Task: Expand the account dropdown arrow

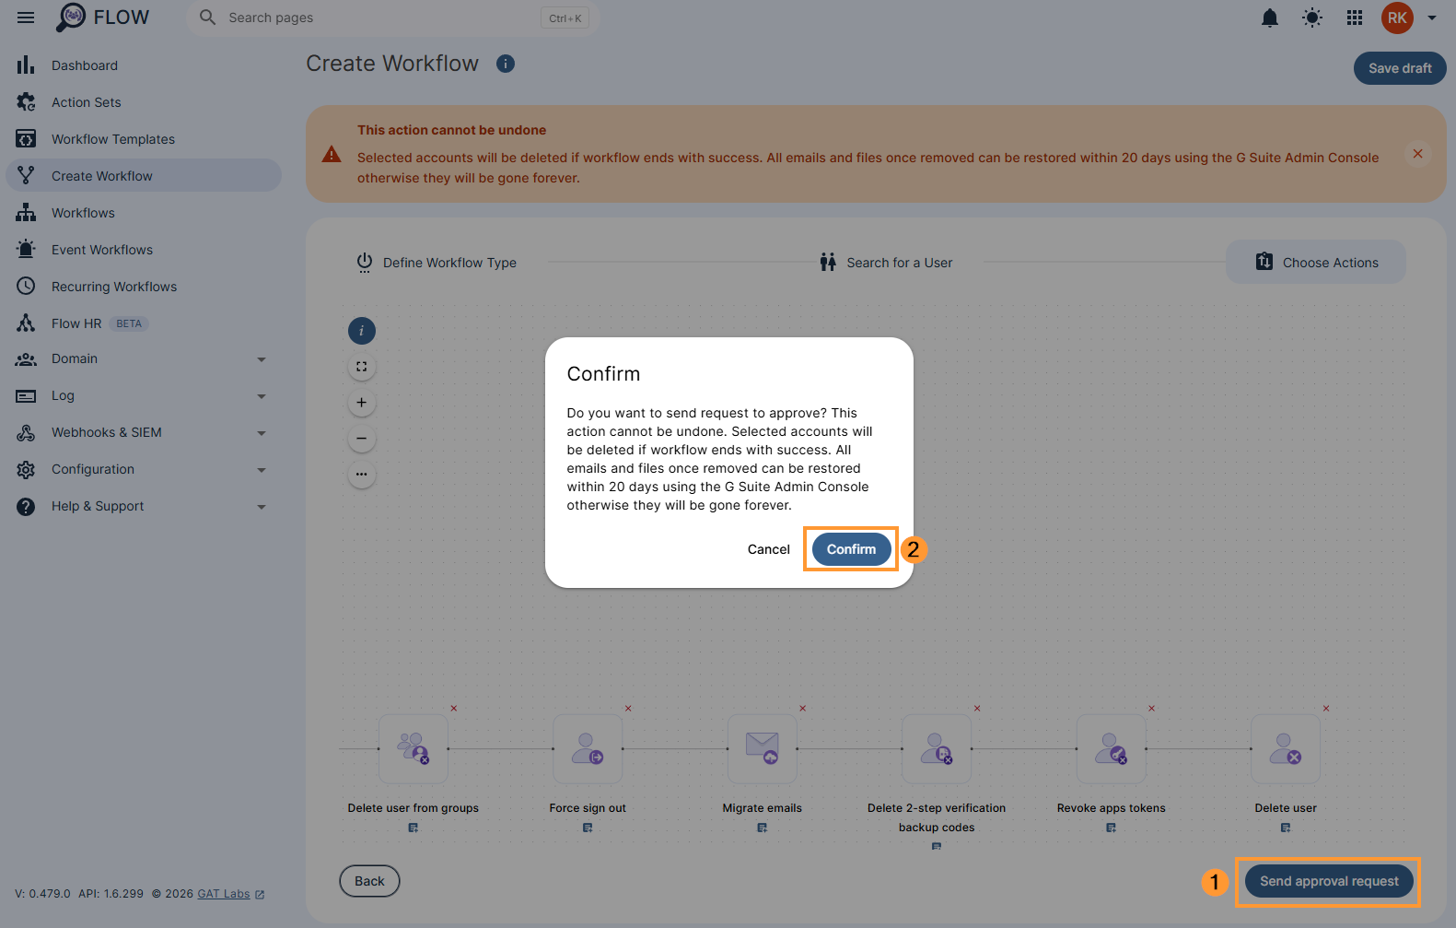Action: click(x=1432, y=18)
